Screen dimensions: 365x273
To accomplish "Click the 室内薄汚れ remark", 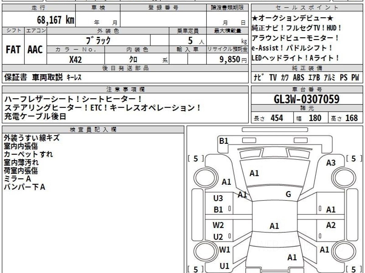I will 21,162.
